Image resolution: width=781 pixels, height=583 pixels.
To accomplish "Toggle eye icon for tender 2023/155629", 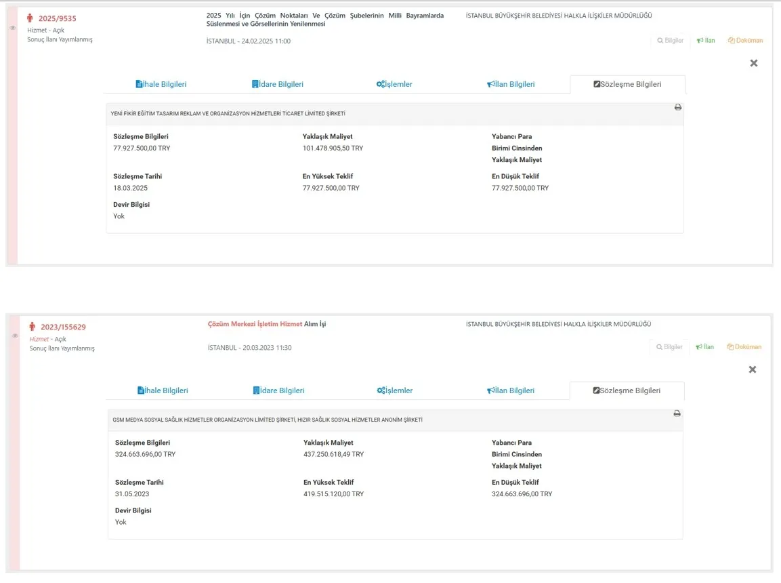I will (15, 336).
